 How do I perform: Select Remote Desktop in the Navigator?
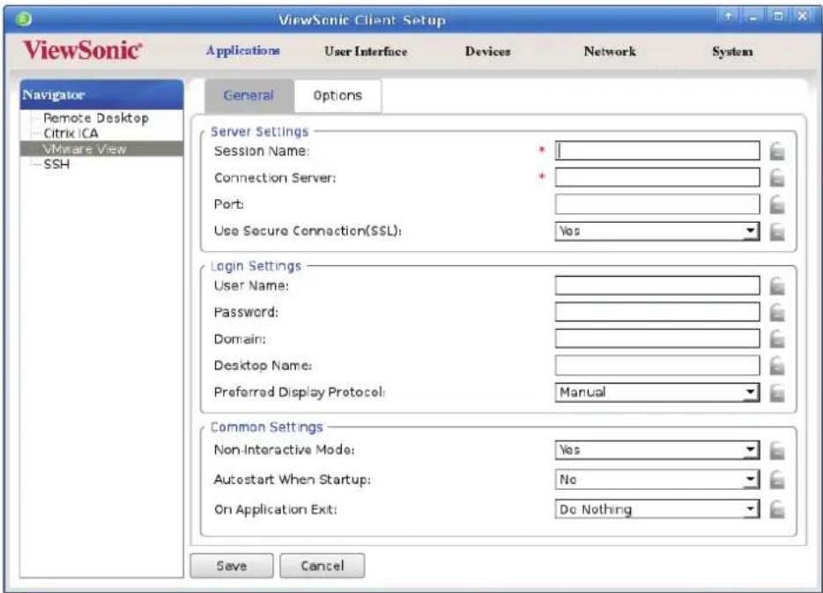click(x=96, y=118)
